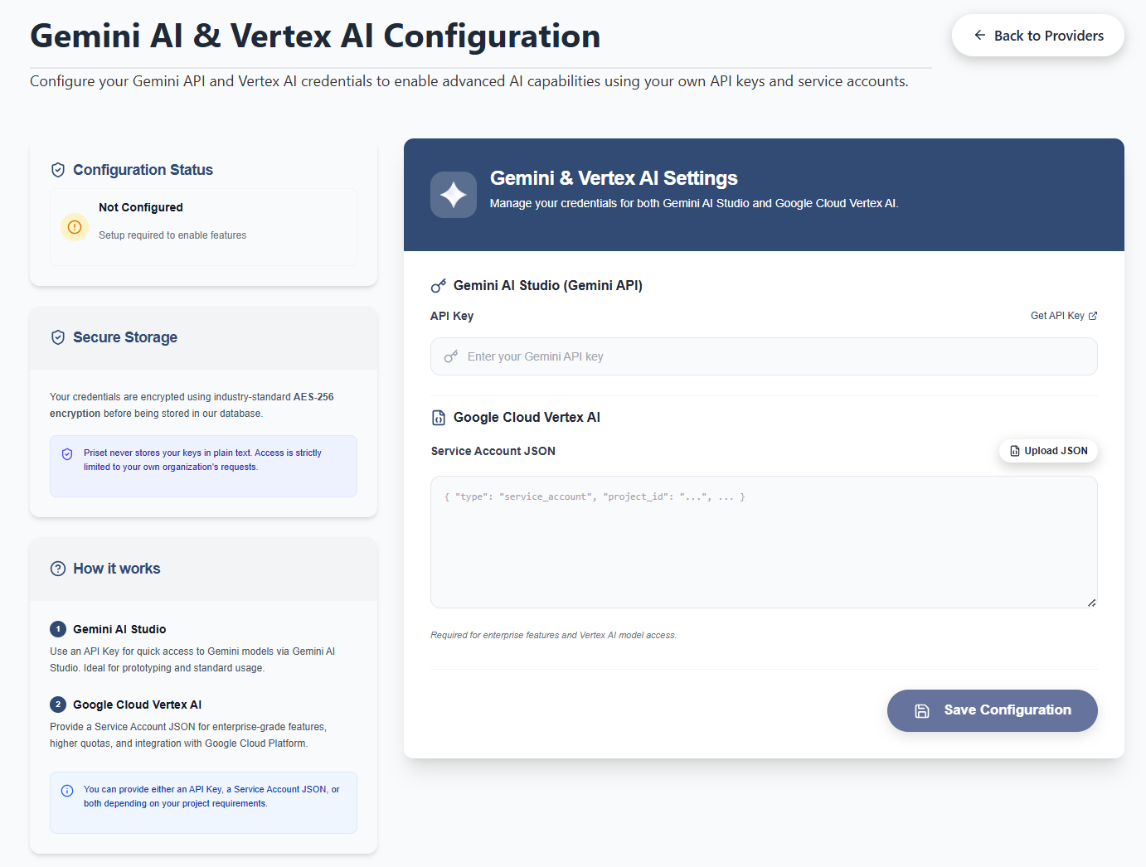Viewport: 1146px width, 867px height.
Task: Click the shield icon beside Secure Storage
Action: click(x=58, y=337)
